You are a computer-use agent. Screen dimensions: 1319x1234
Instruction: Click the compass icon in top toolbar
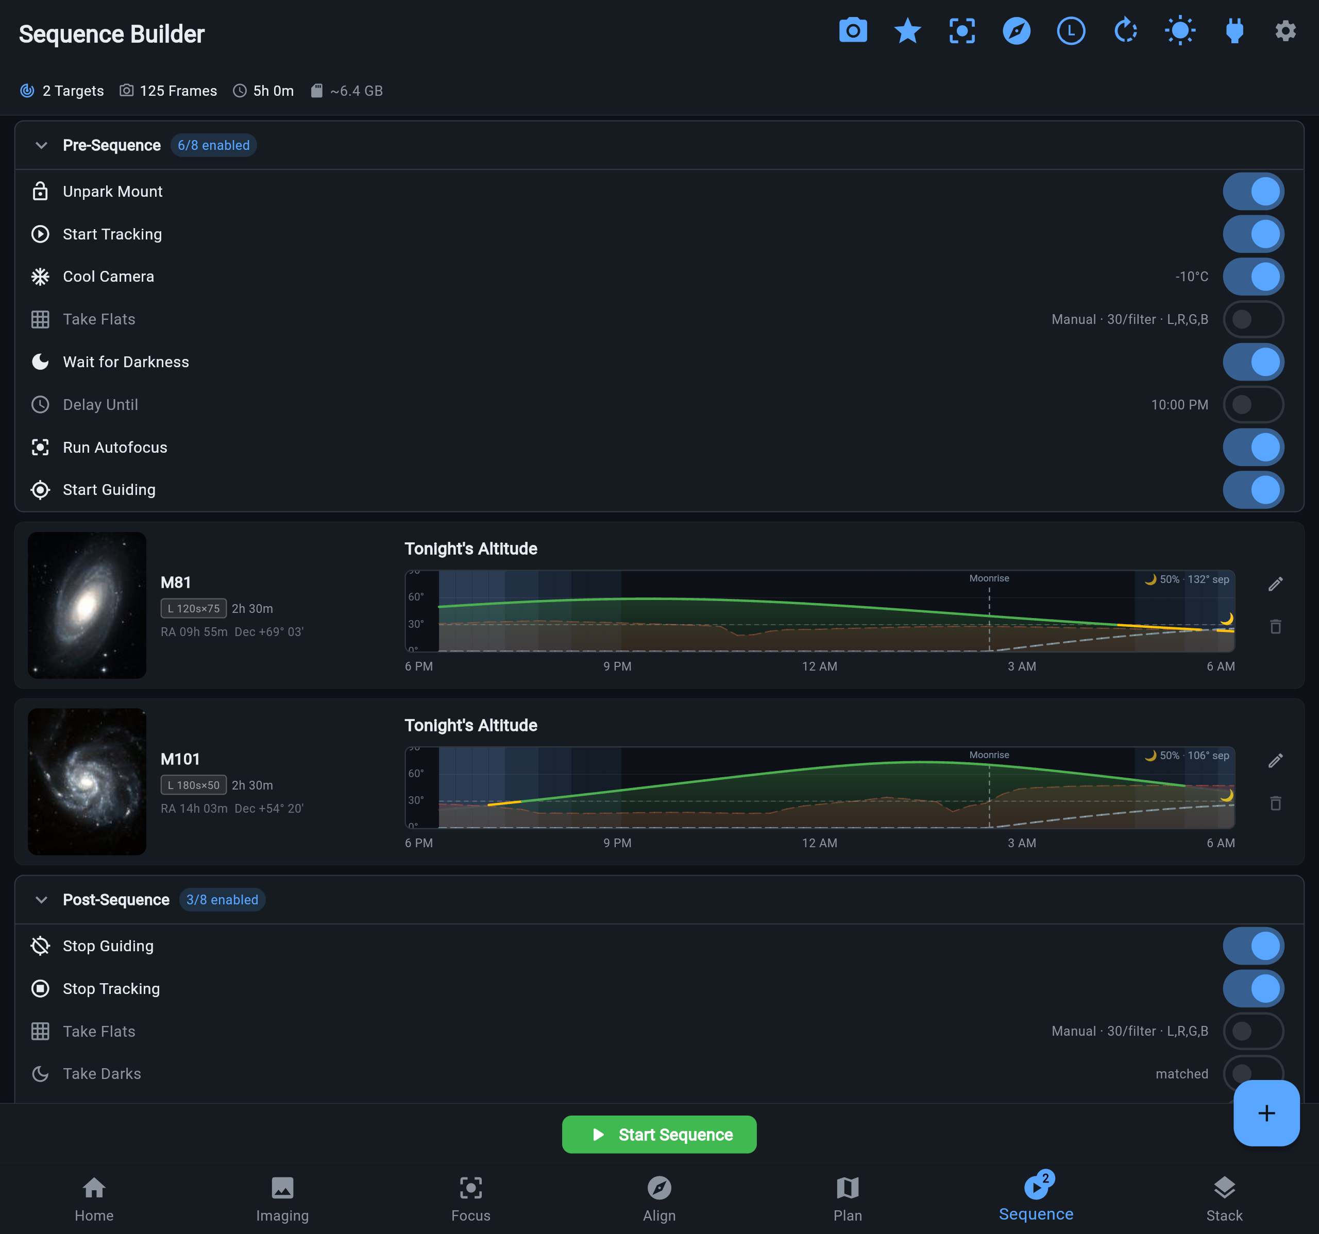click(1017, 31)
